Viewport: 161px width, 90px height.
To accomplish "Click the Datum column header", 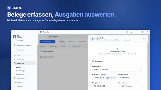I will click(x=63, y=46).
